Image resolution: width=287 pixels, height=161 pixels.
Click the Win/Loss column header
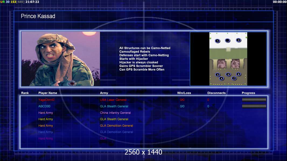(184, 93)
